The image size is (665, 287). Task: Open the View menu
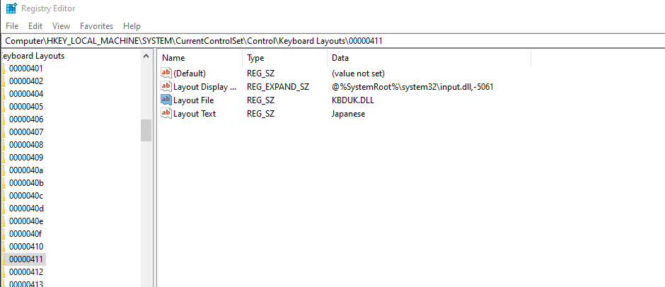61,26
